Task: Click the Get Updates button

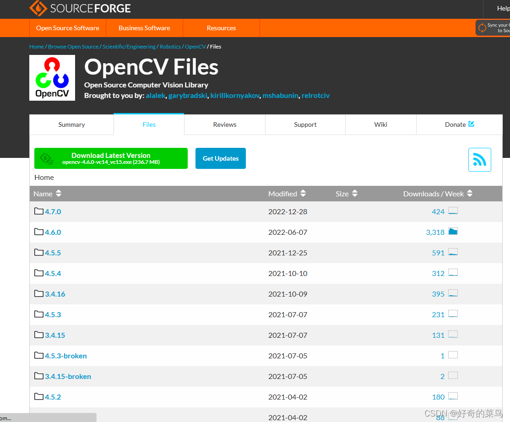Action: pos(221,158)
